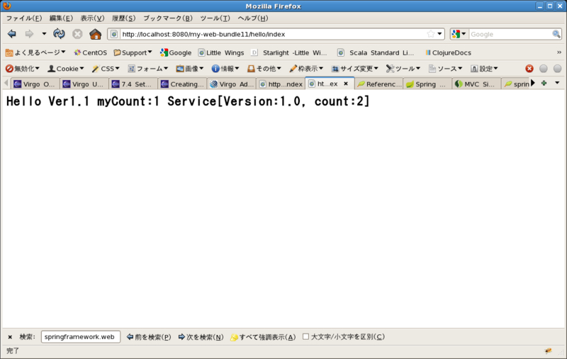Image resolution: width=567 pixels, height=359 pixels.
Task: Open the Cookie developer toolbar menu
Action: click(66, 69)
